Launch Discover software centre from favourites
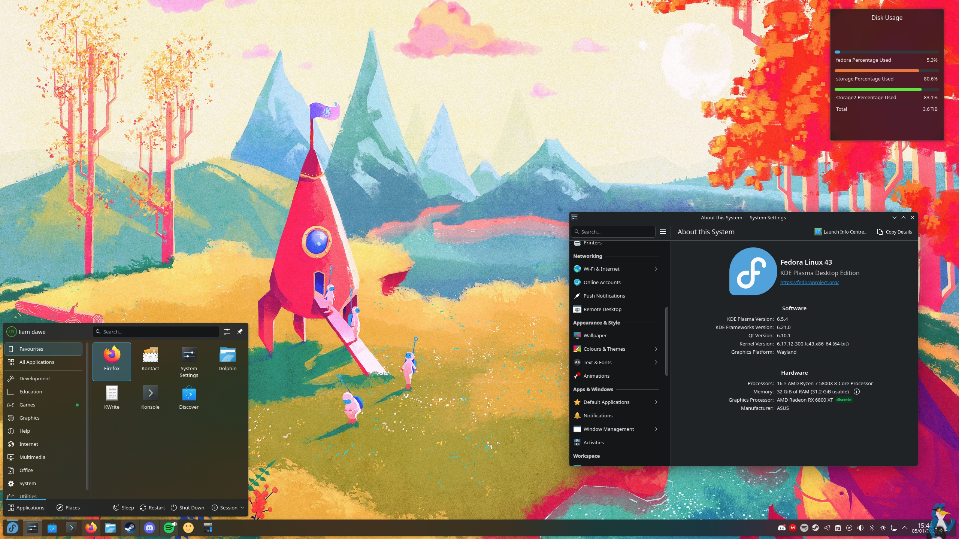Image resolution: width=959 pixels, height=539 pixels. tap(189, 398)
